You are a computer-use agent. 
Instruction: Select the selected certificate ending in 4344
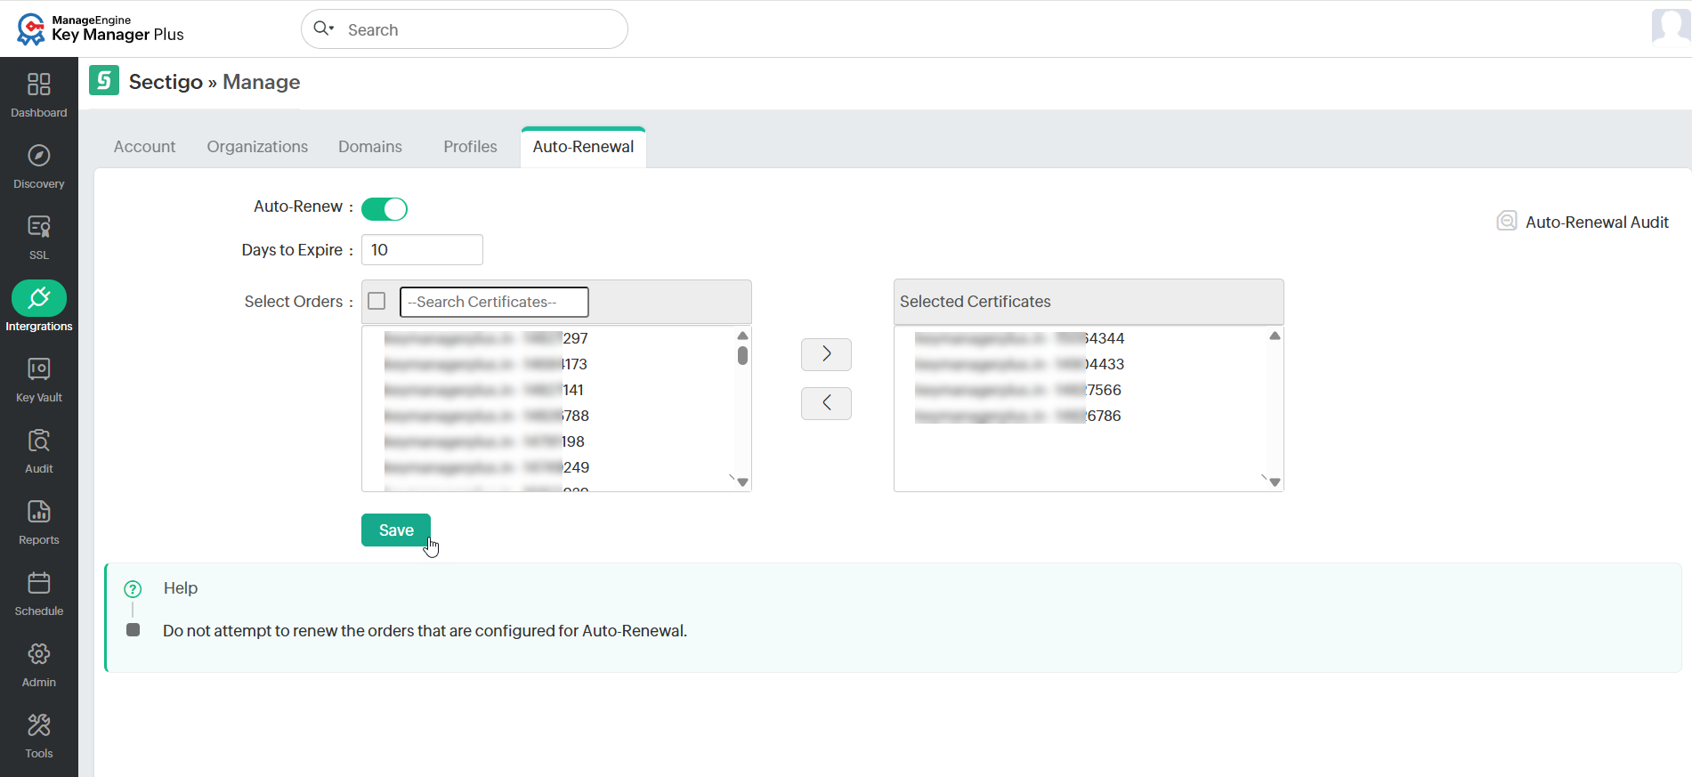(x=1019, y=338)
